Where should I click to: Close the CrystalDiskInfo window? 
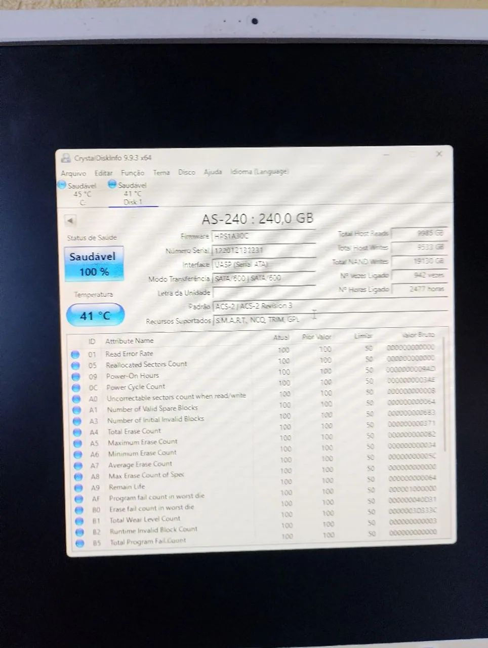pyautogui.click(x=439, y=153)
